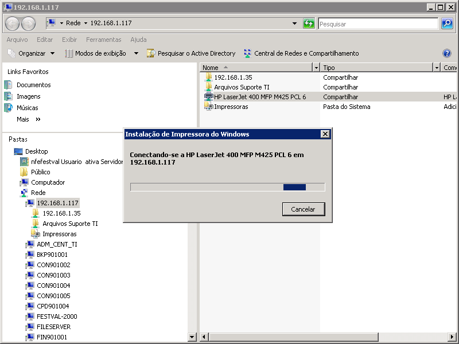
Task: Sort by the Nome column header
Action: click(256, 68)
